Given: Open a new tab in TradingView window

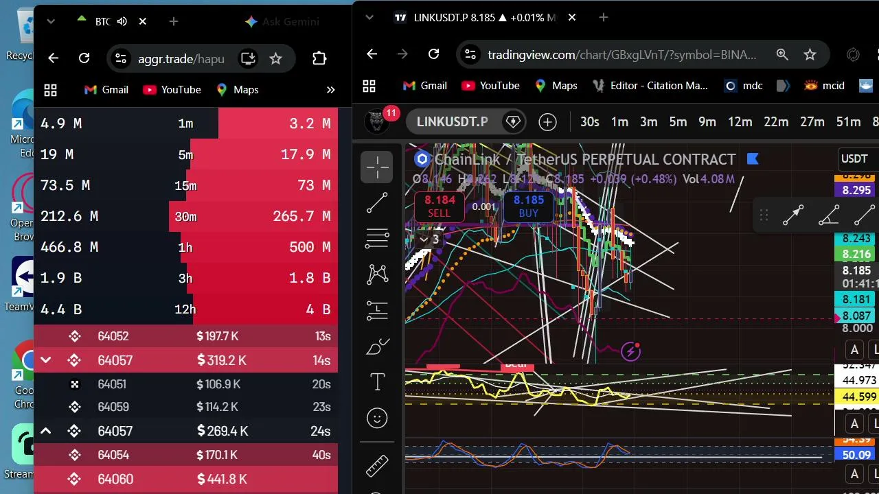Looking at the screenshot, I should click(x=604, y=17).
